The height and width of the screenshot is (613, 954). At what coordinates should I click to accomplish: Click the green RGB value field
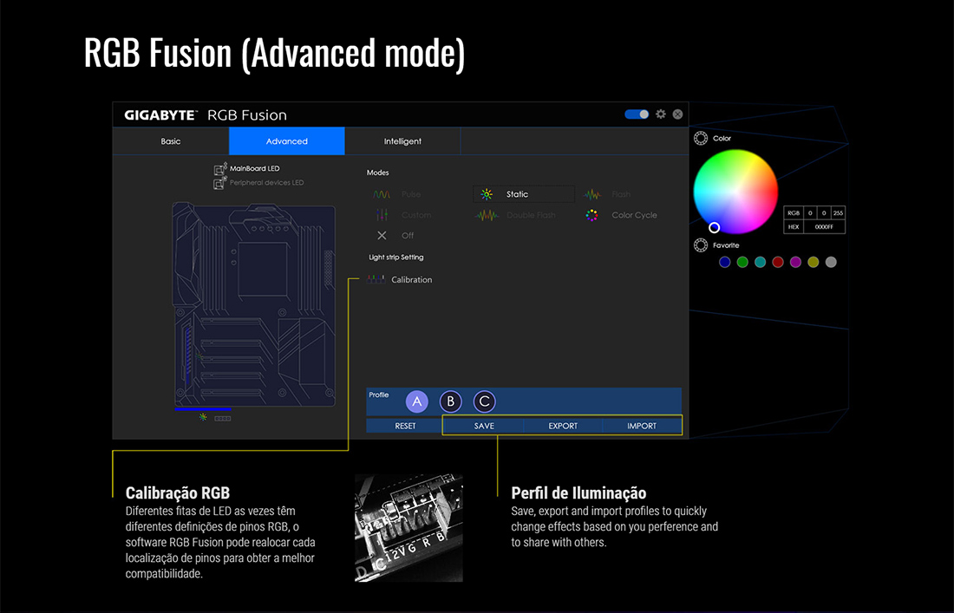tap(824, 212)
